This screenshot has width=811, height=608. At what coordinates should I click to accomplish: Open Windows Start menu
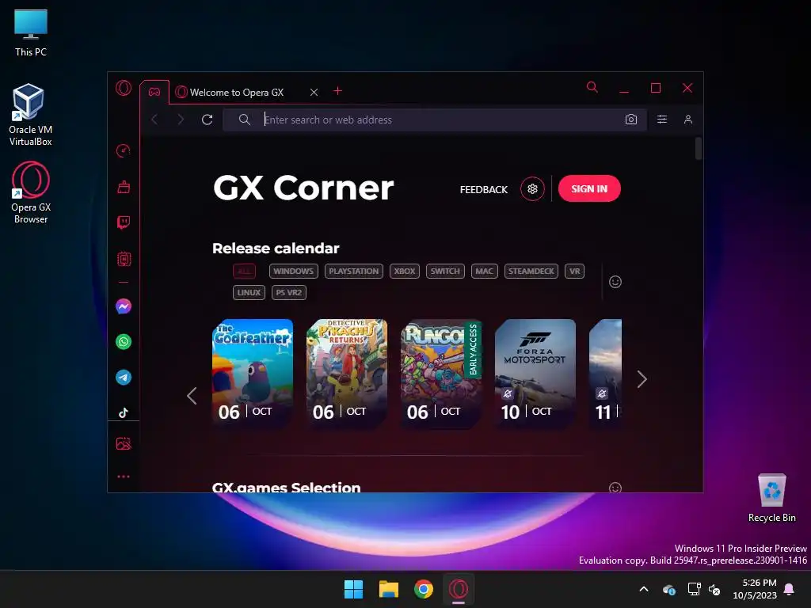[x=354, y=589]
